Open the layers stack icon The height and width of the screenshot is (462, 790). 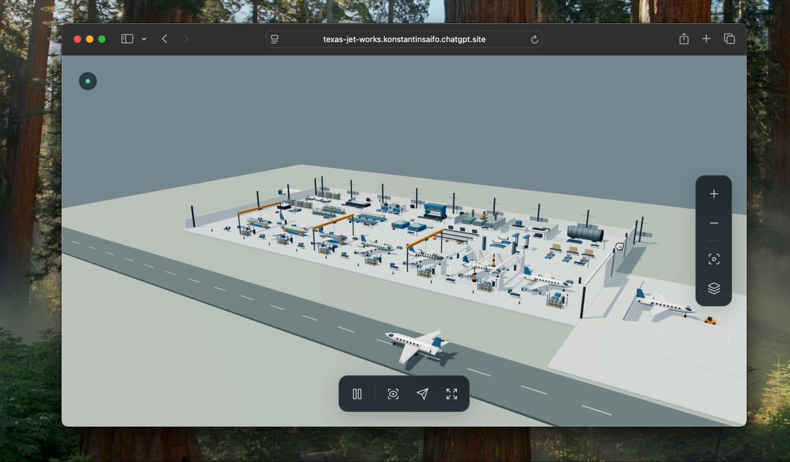click(714, 288)
